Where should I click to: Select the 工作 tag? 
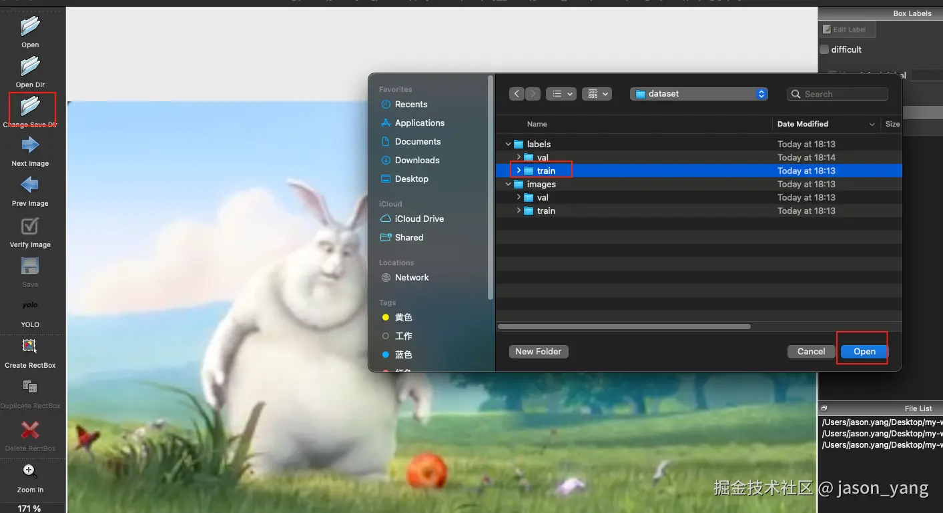click(403, 336)
